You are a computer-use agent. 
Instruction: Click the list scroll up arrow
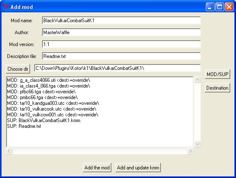coord(197,79)
